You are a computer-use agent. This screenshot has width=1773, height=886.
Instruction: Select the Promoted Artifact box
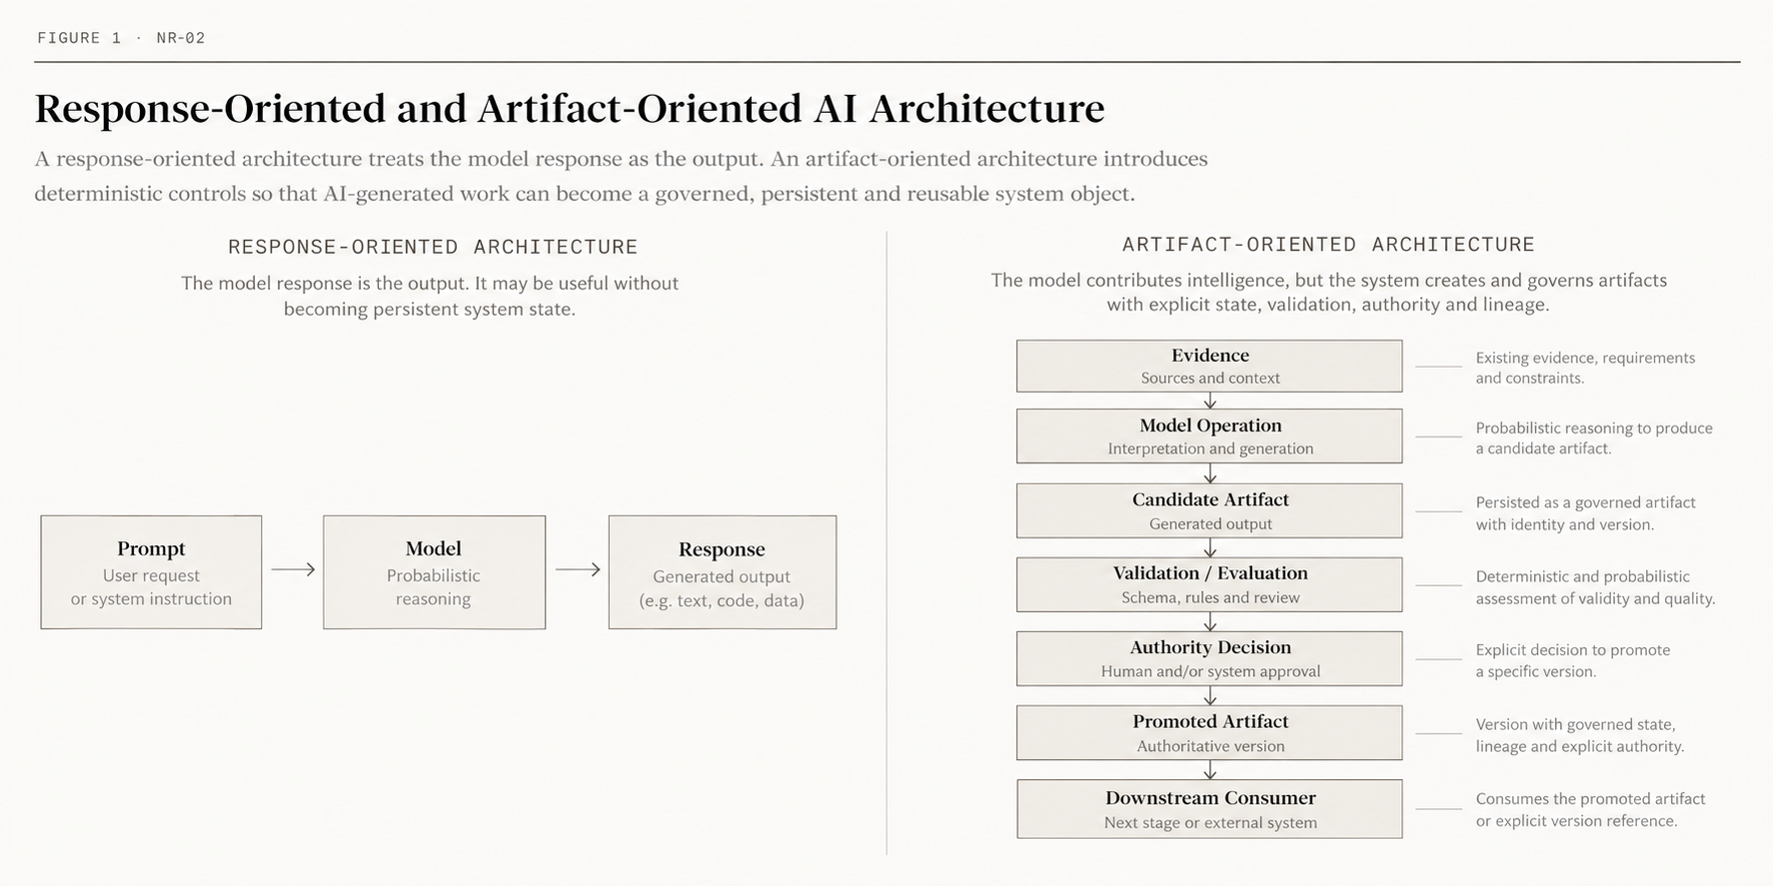point(1209,733)
